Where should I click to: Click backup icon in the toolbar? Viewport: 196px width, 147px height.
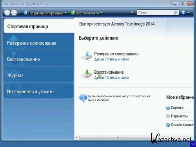[x=25, y=13]
